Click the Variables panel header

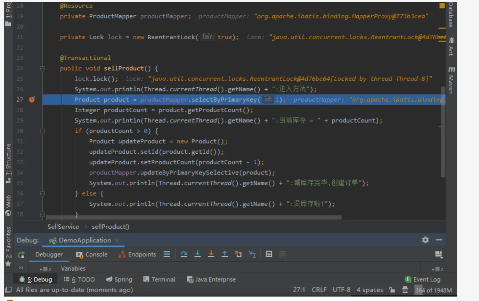click(x=73, y=268)
